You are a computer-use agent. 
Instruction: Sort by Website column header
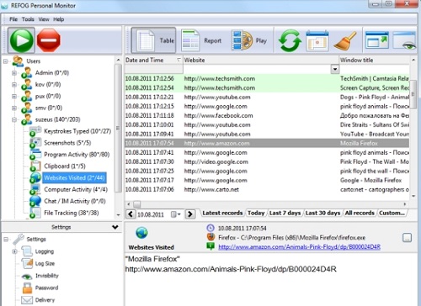pyautogui.click(x=261, y=60)
